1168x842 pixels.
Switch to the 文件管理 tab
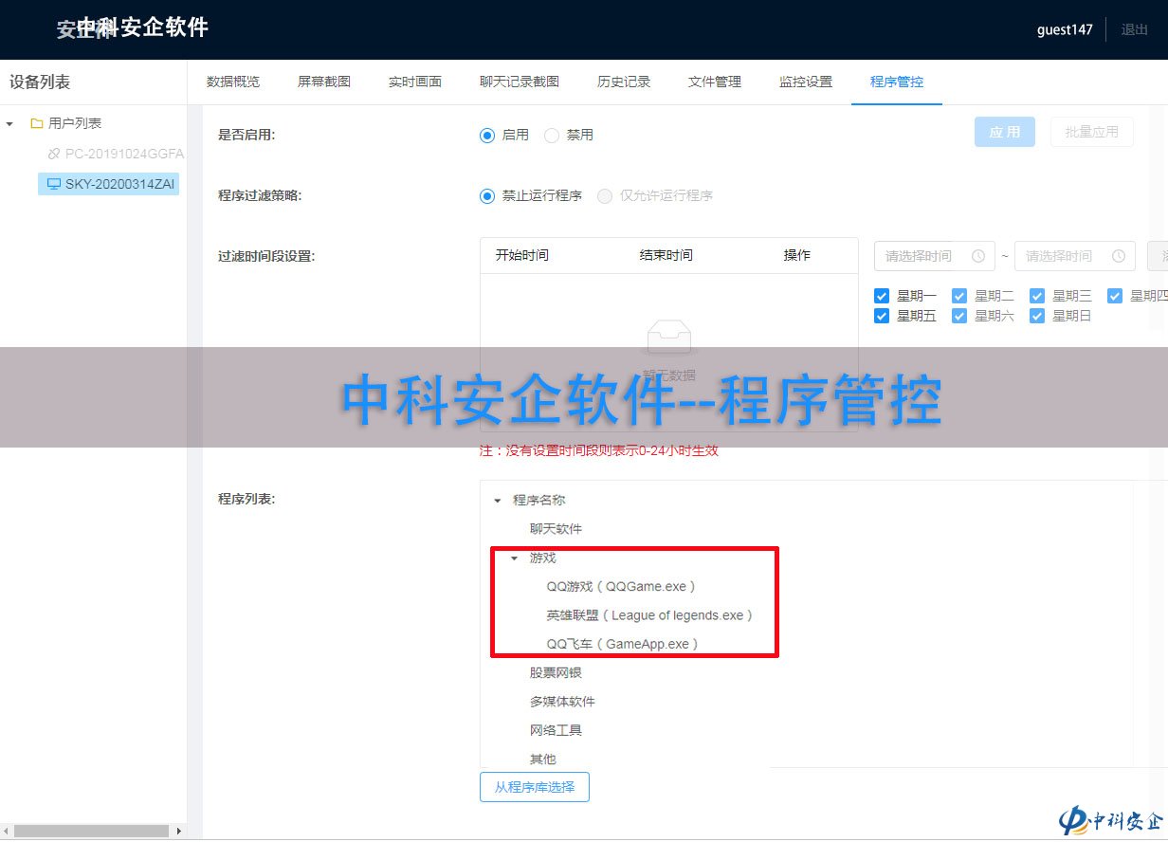point(715,82)
